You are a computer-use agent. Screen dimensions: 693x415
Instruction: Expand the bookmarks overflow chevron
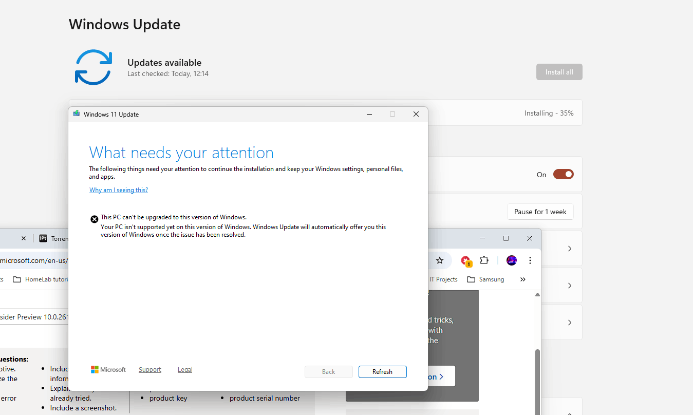click(522, 279)
